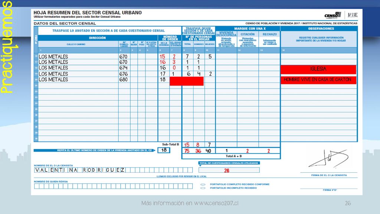Click the boxed 18 last order number
Screen dimensions: 380x214
point(164,150)
